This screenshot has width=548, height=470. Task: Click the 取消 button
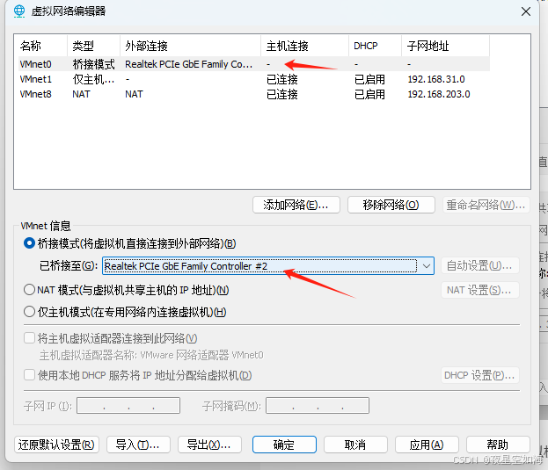pyautogui.click(x=355, y=445)
